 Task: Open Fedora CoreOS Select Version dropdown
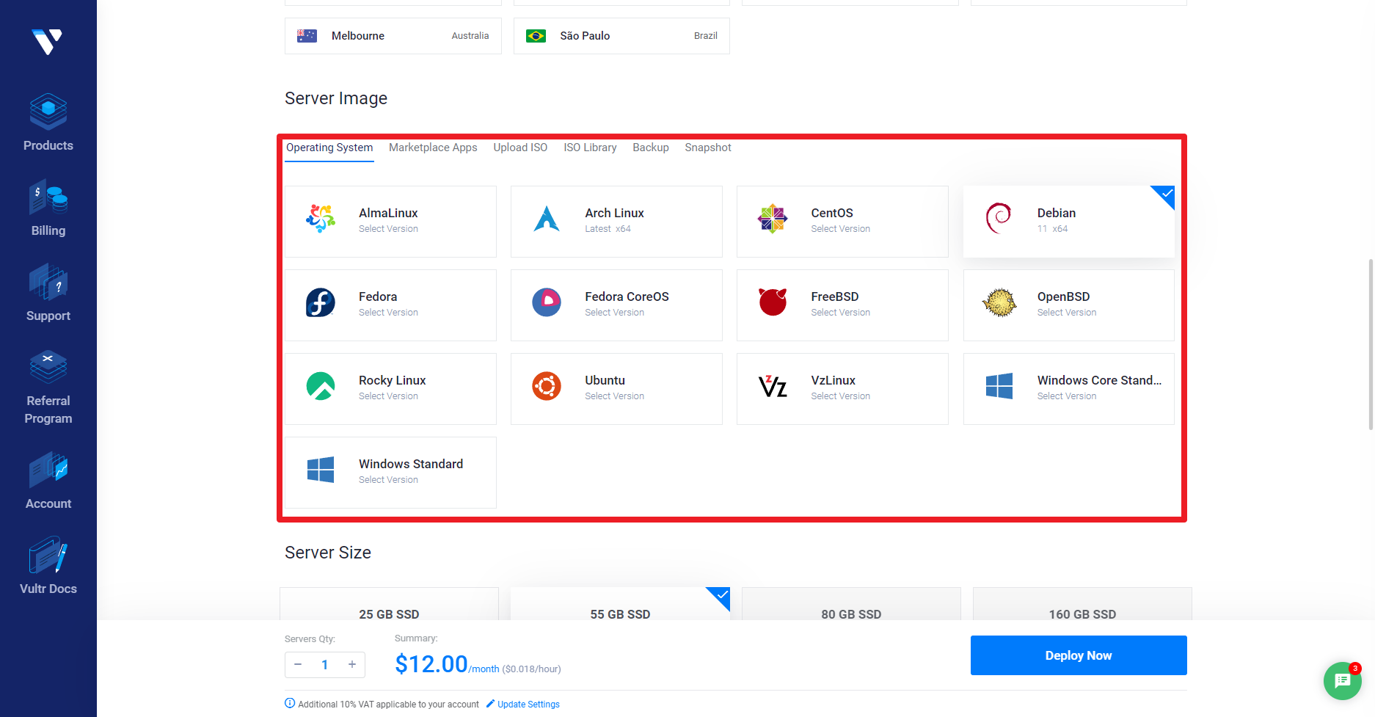pyautogui.click(x=614, y=313)
